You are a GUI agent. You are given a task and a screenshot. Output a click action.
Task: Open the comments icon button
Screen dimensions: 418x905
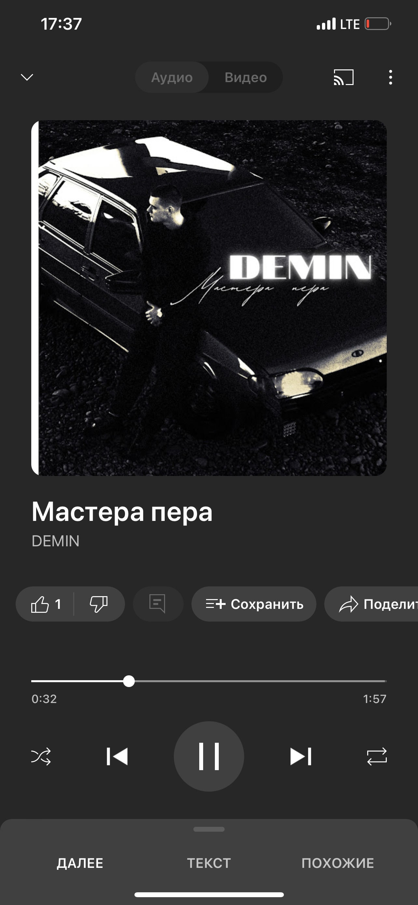click(158, 604)
